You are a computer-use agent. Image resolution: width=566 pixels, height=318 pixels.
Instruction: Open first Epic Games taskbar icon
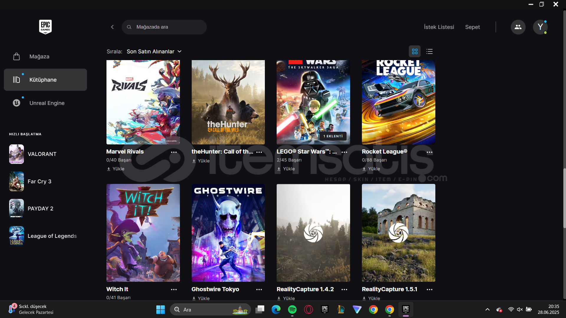325,309
